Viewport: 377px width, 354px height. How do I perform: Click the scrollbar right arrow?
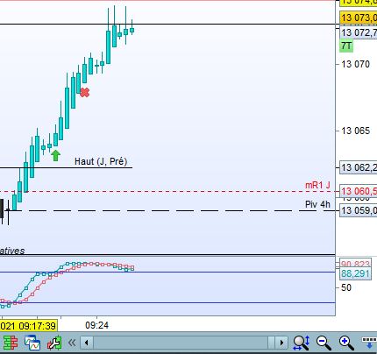(x=281, y=343)
